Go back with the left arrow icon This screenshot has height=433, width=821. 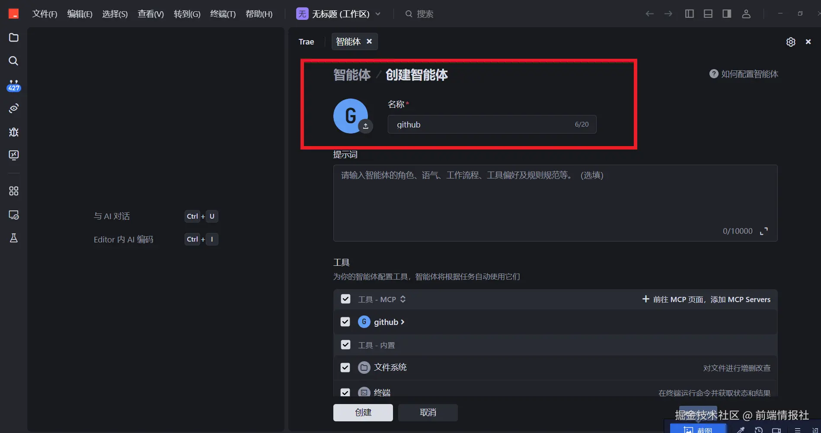(649, 14)
